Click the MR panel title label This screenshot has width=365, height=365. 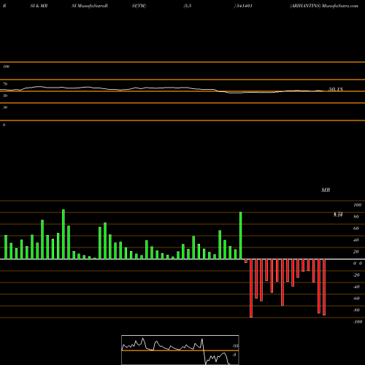[326, 190]
